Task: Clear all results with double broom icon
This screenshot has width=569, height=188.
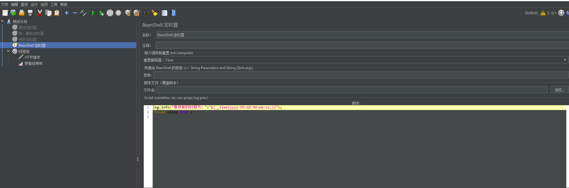Action: (137, 13)
